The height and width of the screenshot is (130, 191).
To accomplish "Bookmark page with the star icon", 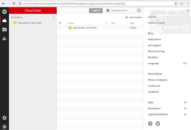I will tap(175, 3).
